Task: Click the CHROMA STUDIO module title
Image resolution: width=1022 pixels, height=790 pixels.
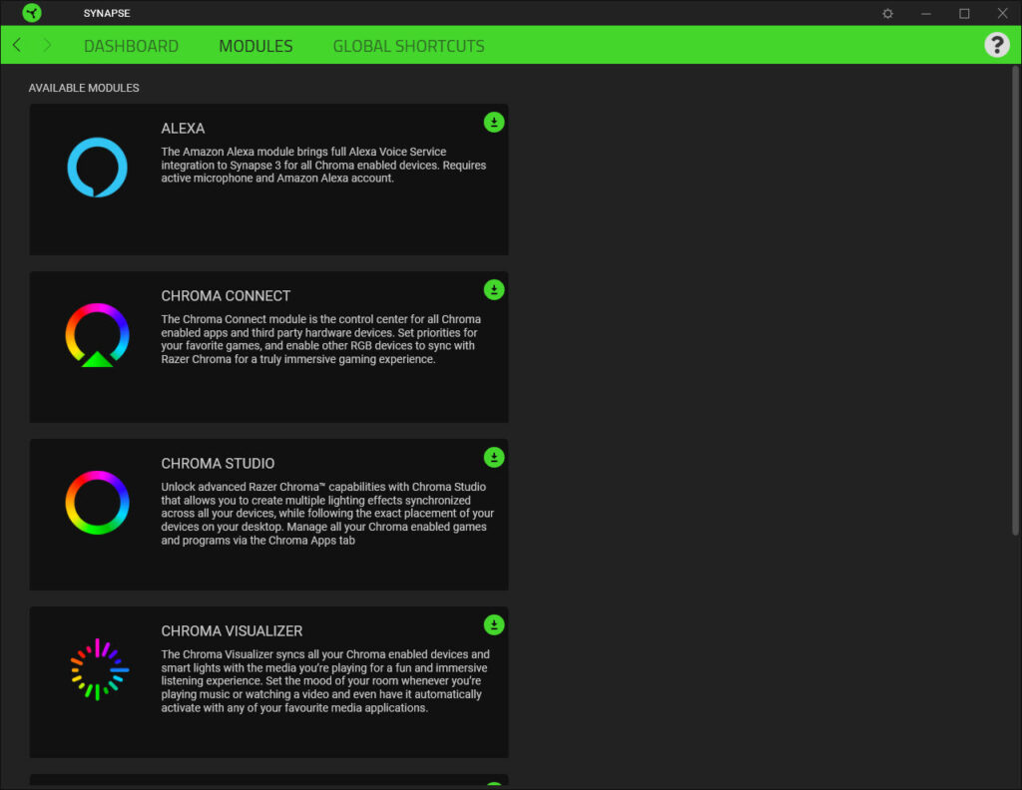Action: click(218, 464)
